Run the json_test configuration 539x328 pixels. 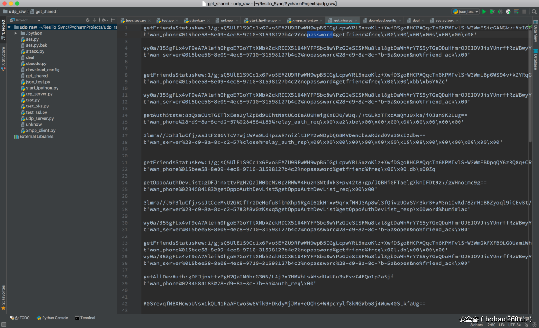pyautogui.click(x=484, y=11)
